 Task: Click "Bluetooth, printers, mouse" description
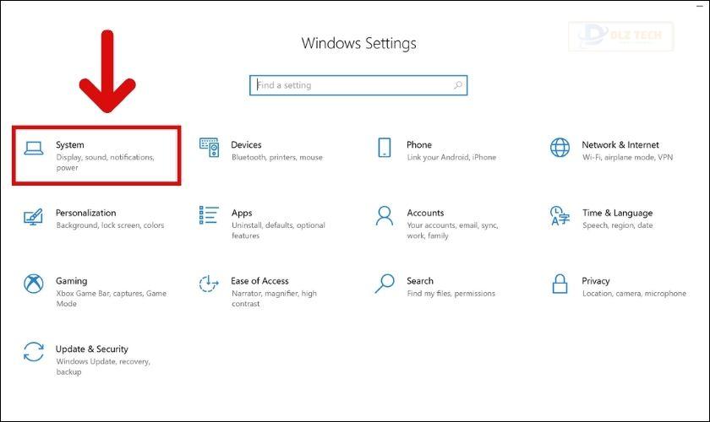(x=277, y=157)
